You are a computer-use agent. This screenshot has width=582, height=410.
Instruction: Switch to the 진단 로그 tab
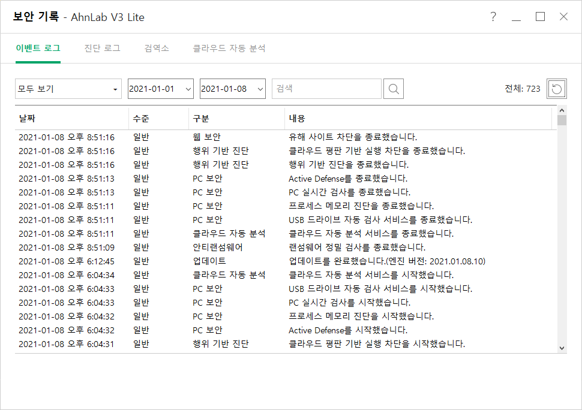pos(102,48)
